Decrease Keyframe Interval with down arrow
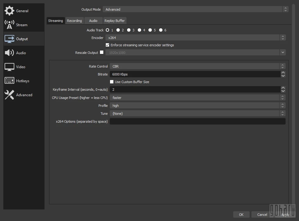The image size is (299, 221). click(x=283, y=91)
